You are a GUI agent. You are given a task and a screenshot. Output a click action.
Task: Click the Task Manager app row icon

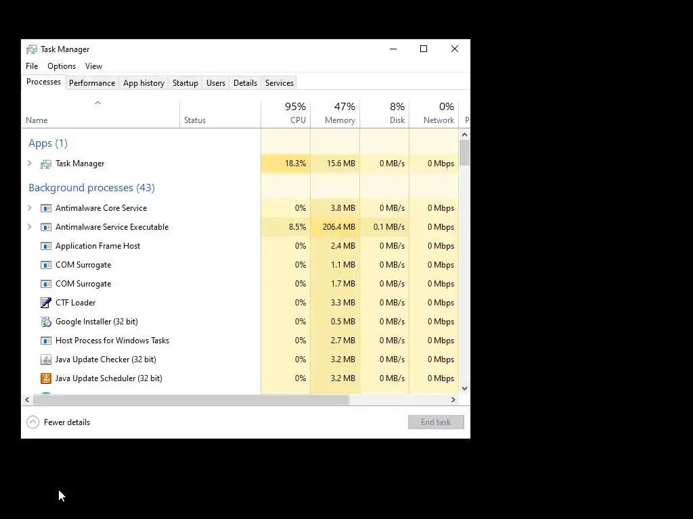[x=46, y=164]
